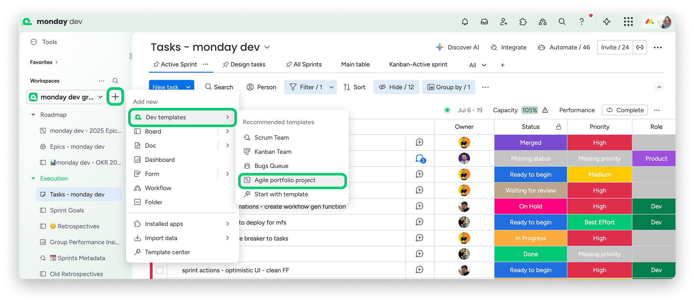This screenshot has height=303, width=694.
Task: Click Discover AI
Action: (457, 47)
